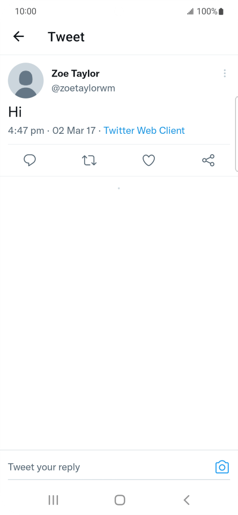Viewport: 238px width, 515px height.
Task: Tap the Tweet title in header
Action: (66, 36)
